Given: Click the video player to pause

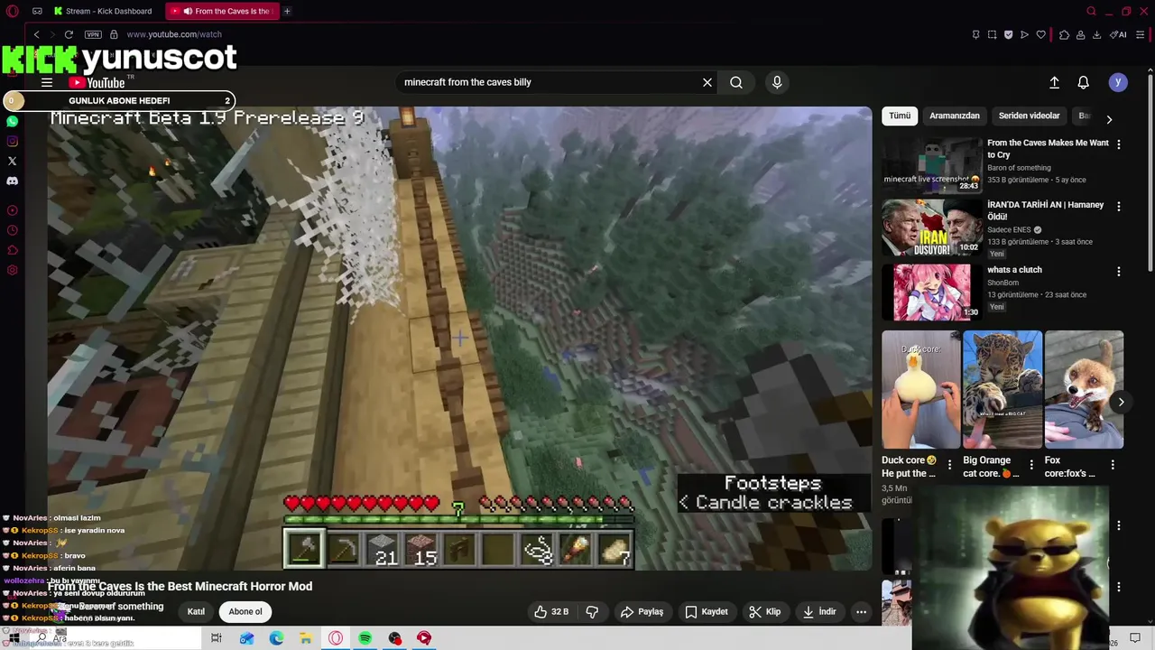Looking at the screenshot, I should tap(460, 339).
